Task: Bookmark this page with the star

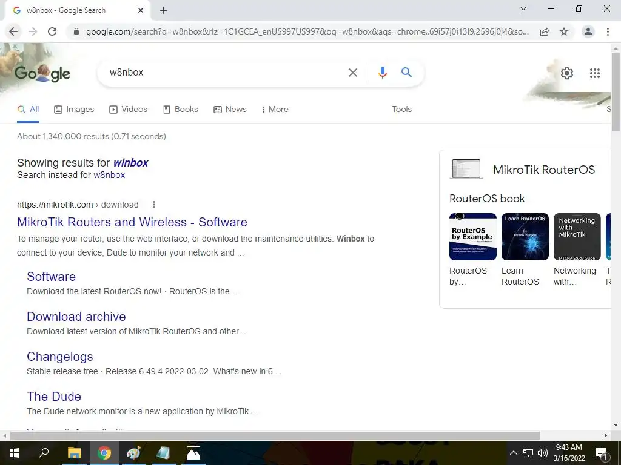Action: pyautogui.click(x=564, y=31)
